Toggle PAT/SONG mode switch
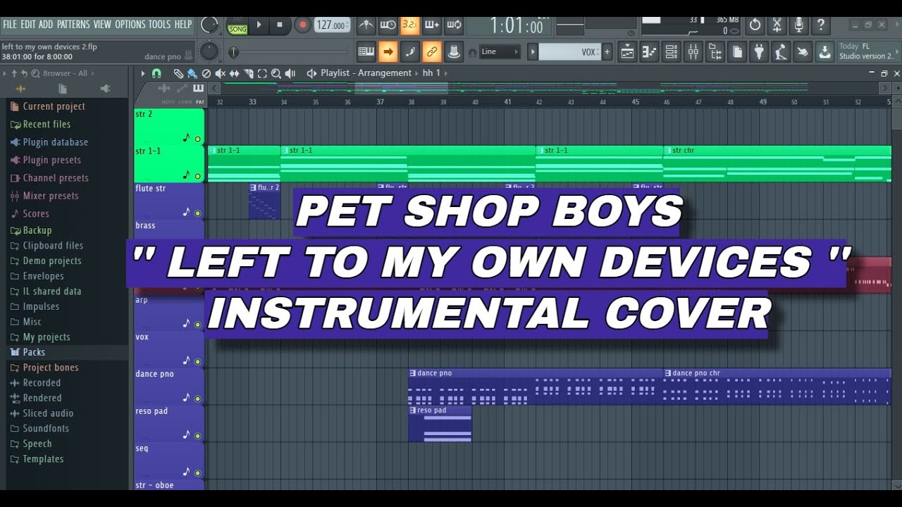 (237, 26)
